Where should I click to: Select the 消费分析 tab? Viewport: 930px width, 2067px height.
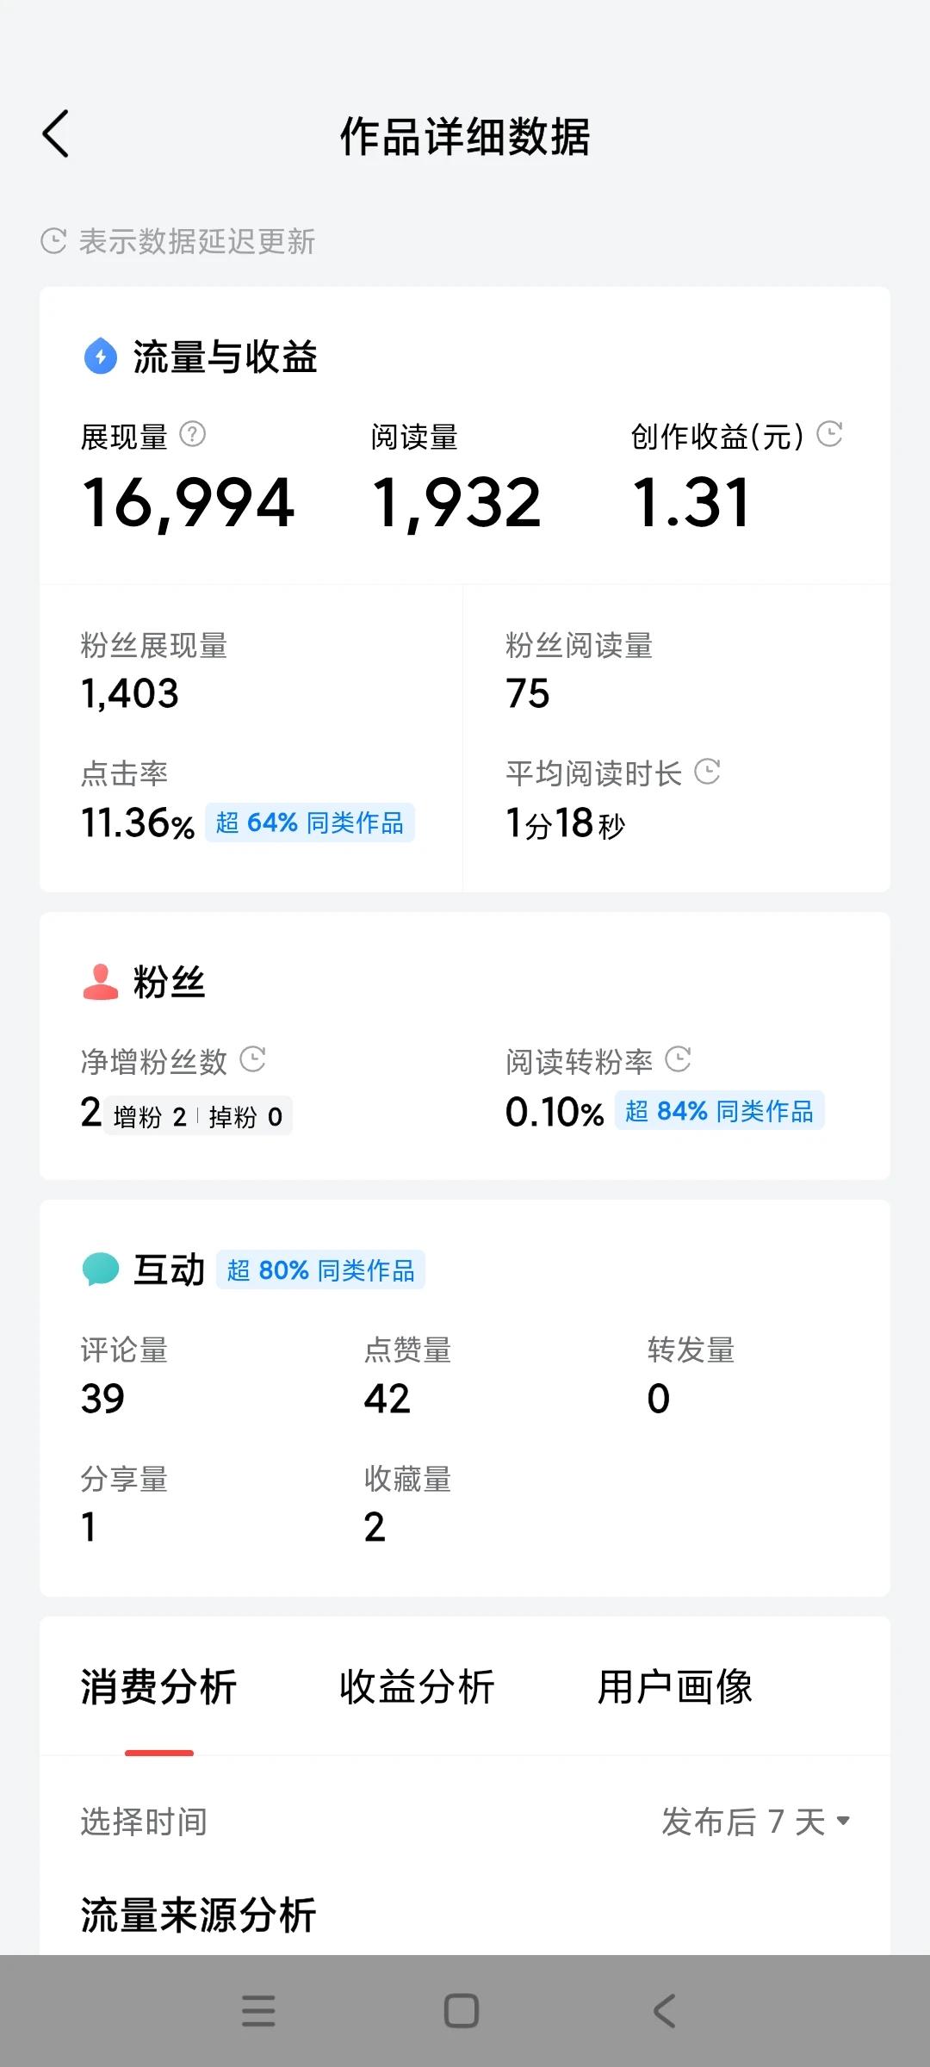tap(158, 1686)
